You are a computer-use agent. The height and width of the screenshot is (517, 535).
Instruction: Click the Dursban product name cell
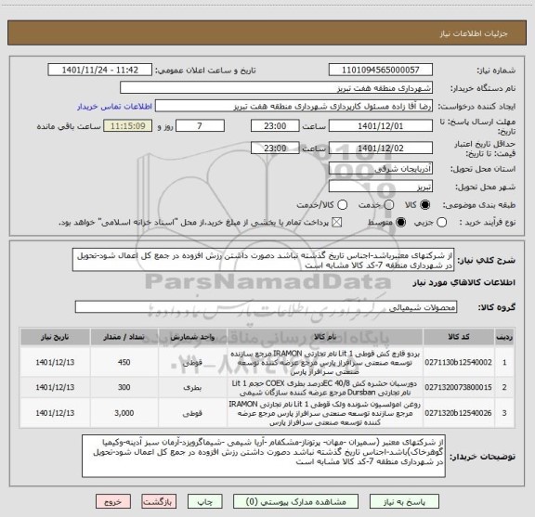pos(325,388)
